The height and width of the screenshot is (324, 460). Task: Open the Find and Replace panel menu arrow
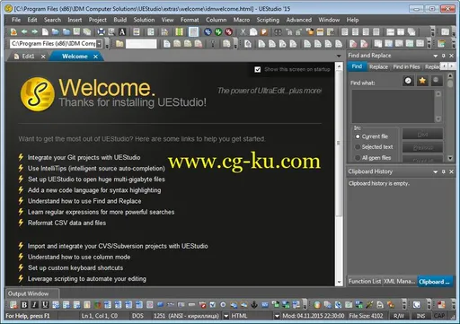pyautogui.click(x=436, y=56)
